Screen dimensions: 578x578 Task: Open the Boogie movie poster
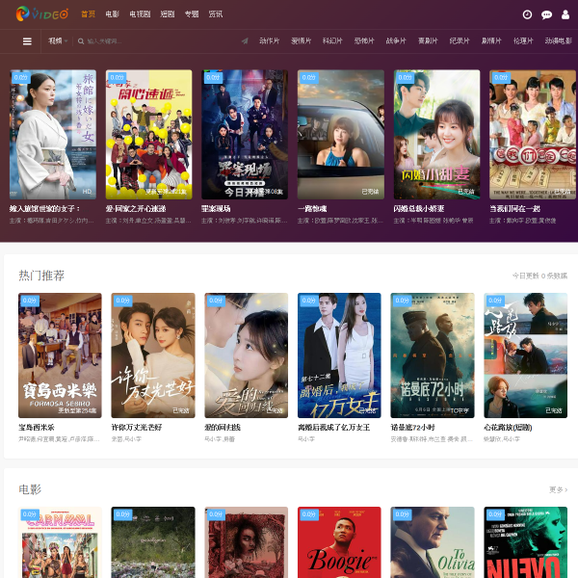[x=339, y=542]
